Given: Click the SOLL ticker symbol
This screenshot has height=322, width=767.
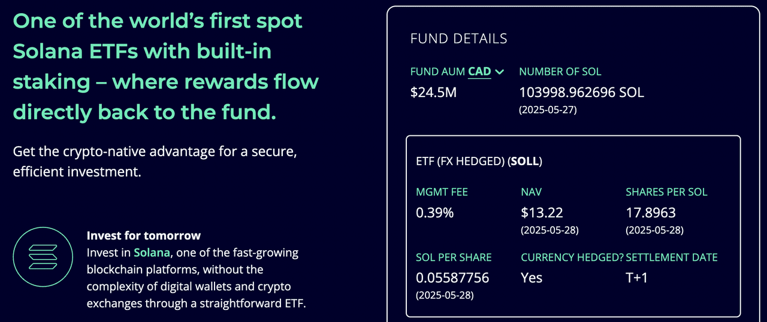Looking at the screenshot, I should [525, 162].
